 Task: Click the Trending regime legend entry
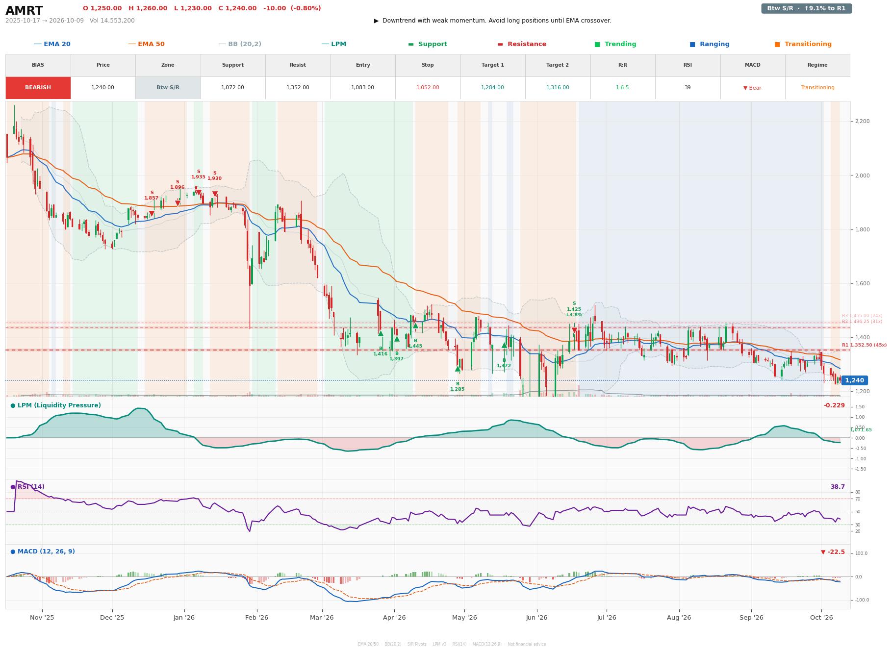point(615,44)
